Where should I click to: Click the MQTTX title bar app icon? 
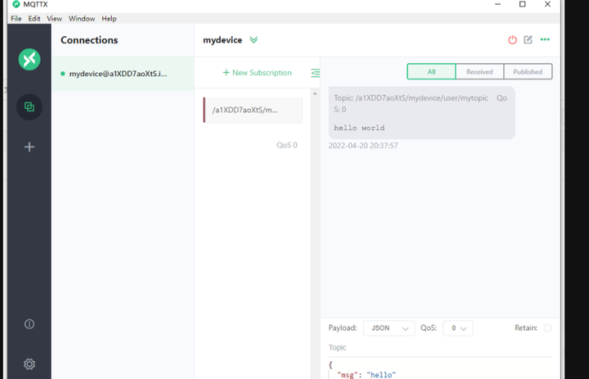16,4
